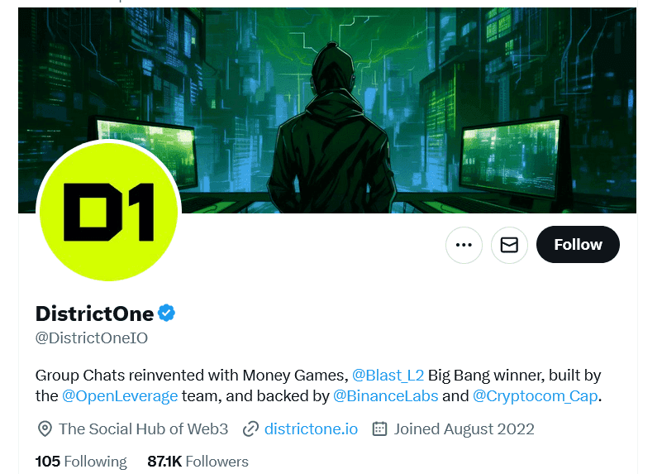Click the chain link icon
This screenshot has width=662, height=474.
250,429
